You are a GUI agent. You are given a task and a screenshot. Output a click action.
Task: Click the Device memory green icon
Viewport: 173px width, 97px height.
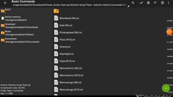click(3, 18)
